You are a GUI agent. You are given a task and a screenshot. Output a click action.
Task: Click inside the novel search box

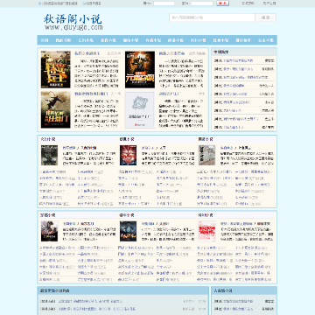tap(212, 17)
